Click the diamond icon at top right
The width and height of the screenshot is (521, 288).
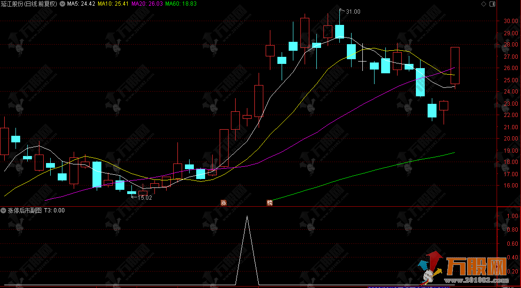(x=484, y=4)
